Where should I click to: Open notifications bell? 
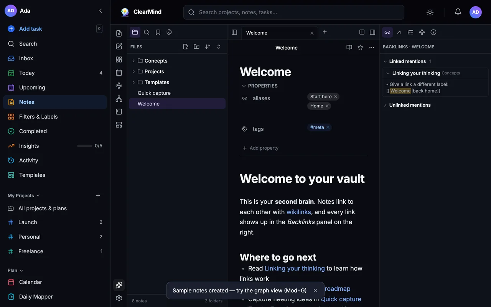(x=458, y=12)
